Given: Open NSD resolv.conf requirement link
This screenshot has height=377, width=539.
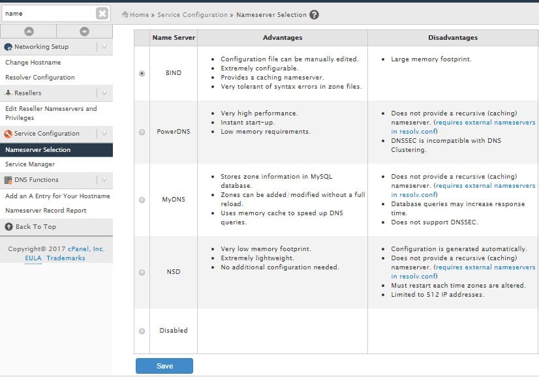Looking at the screenshot, I should (x=463, y=271).
